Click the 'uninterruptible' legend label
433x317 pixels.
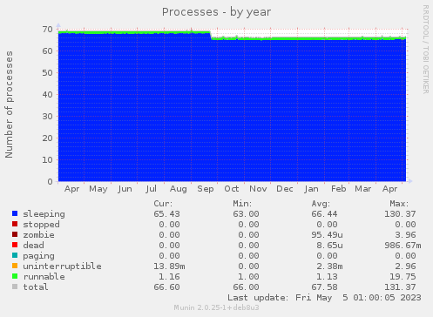63,266
